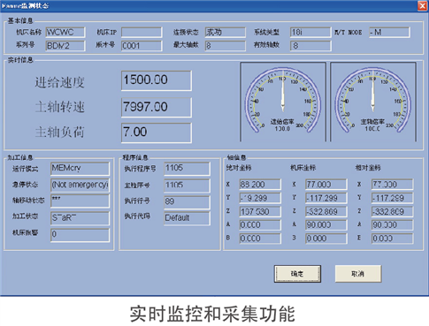
Task: Click the 急停状态 Not emergency field
Action: click(x=80, y=185)
